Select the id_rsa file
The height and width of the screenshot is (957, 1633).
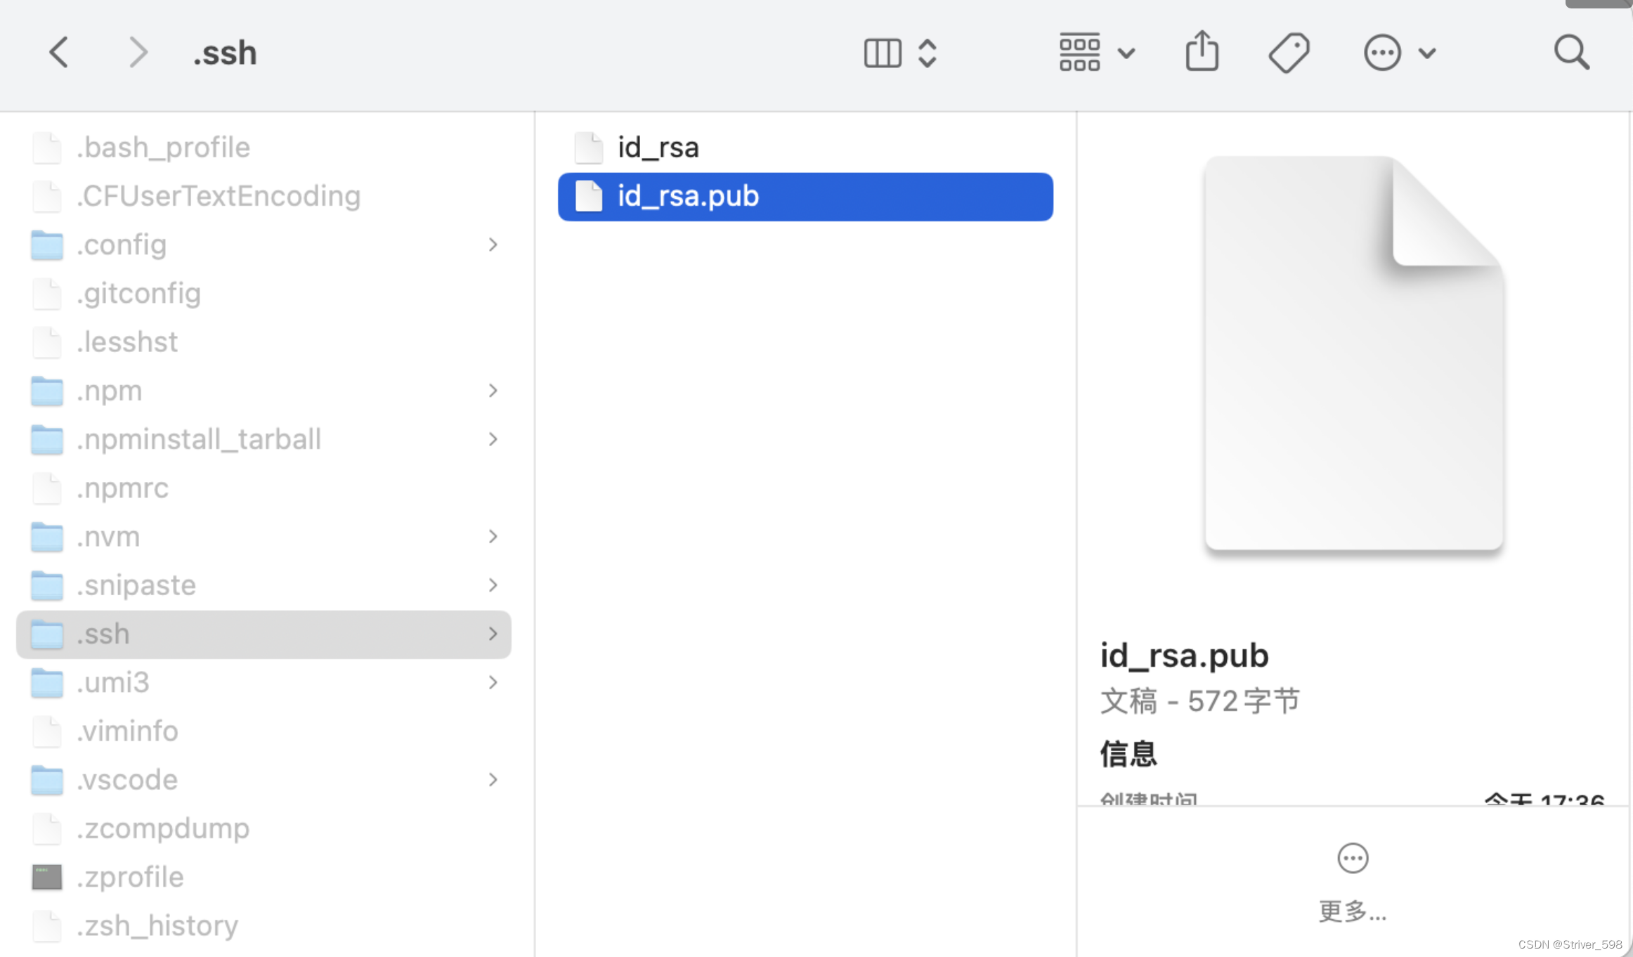coord(658,148)
